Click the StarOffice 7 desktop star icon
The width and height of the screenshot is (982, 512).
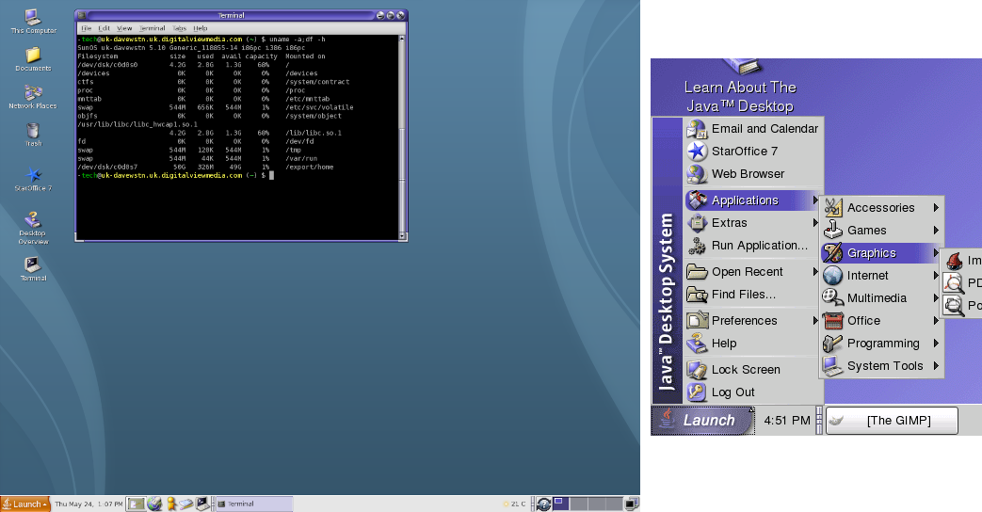(x=33, y=175)
